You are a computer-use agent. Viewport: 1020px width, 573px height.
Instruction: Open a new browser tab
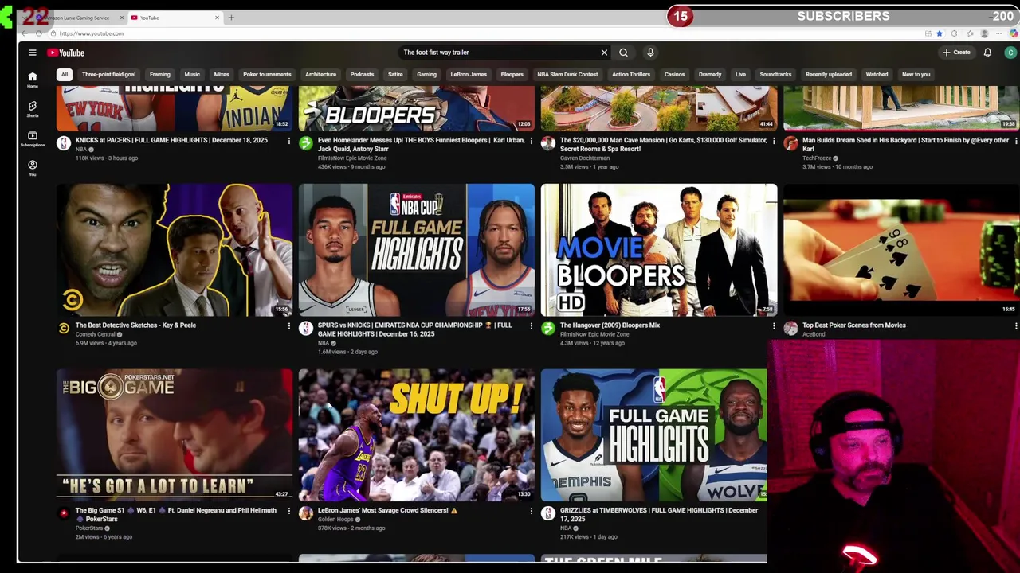[231, 18]
